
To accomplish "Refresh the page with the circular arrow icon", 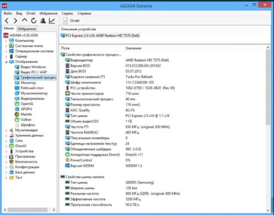I will [x=34, y=20].
